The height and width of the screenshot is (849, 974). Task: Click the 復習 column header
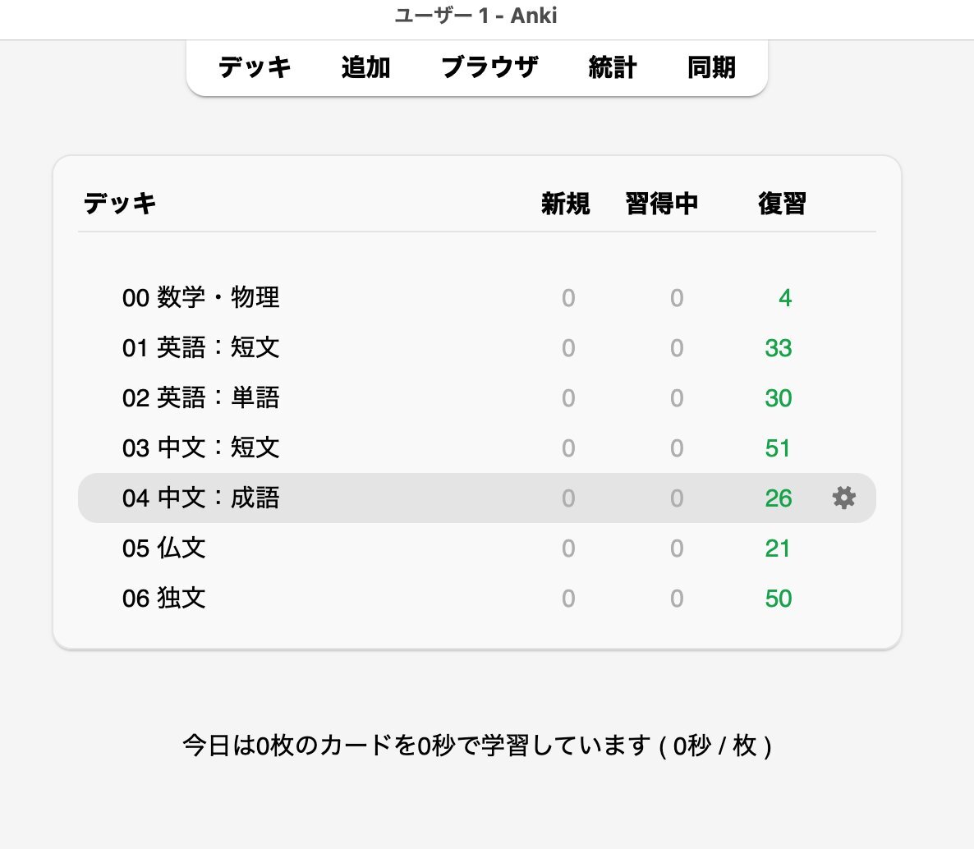(x=782, y=204)
